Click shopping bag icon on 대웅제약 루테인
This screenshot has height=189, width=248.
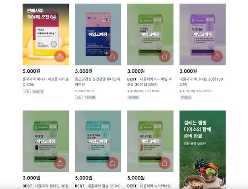(x=60, y=163)
